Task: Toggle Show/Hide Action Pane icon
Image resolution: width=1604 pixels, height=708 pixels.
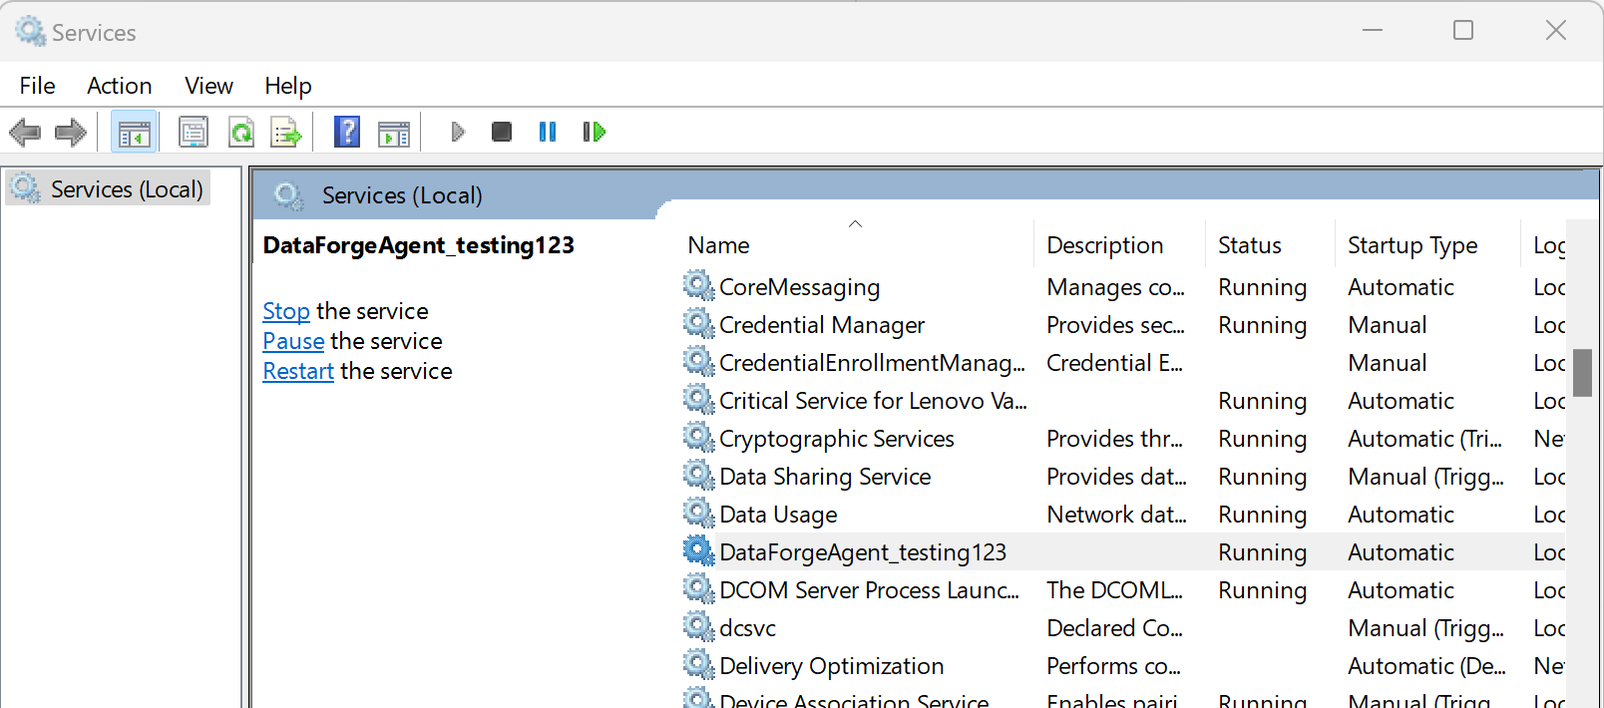Action: (x=394, y=132)
